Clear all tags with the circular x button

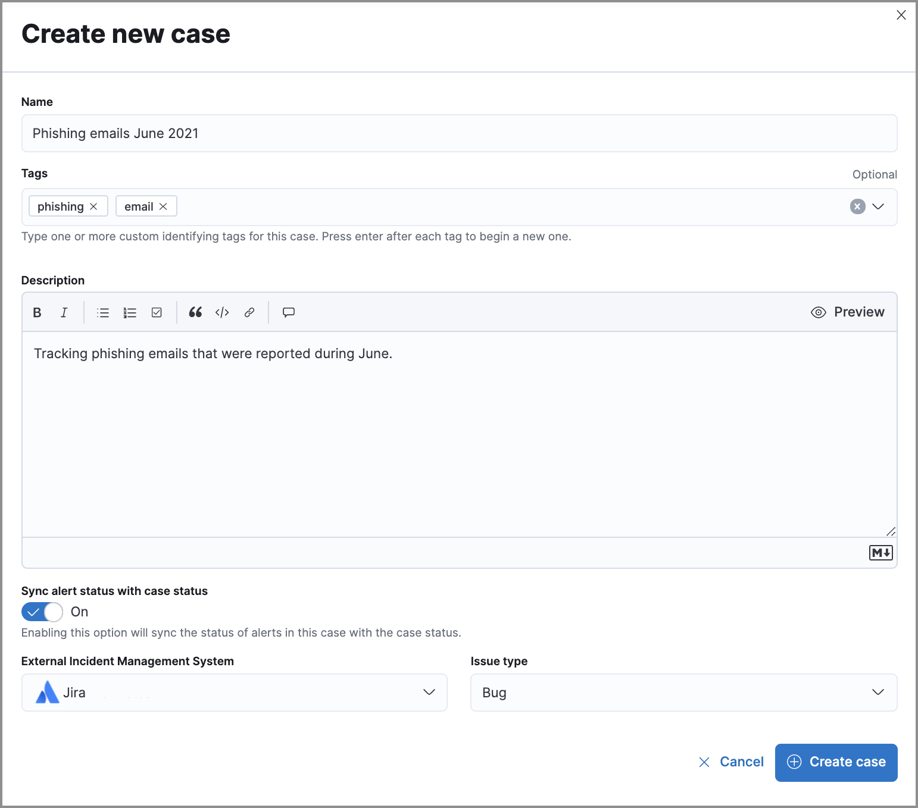click(x=857, y=206)
